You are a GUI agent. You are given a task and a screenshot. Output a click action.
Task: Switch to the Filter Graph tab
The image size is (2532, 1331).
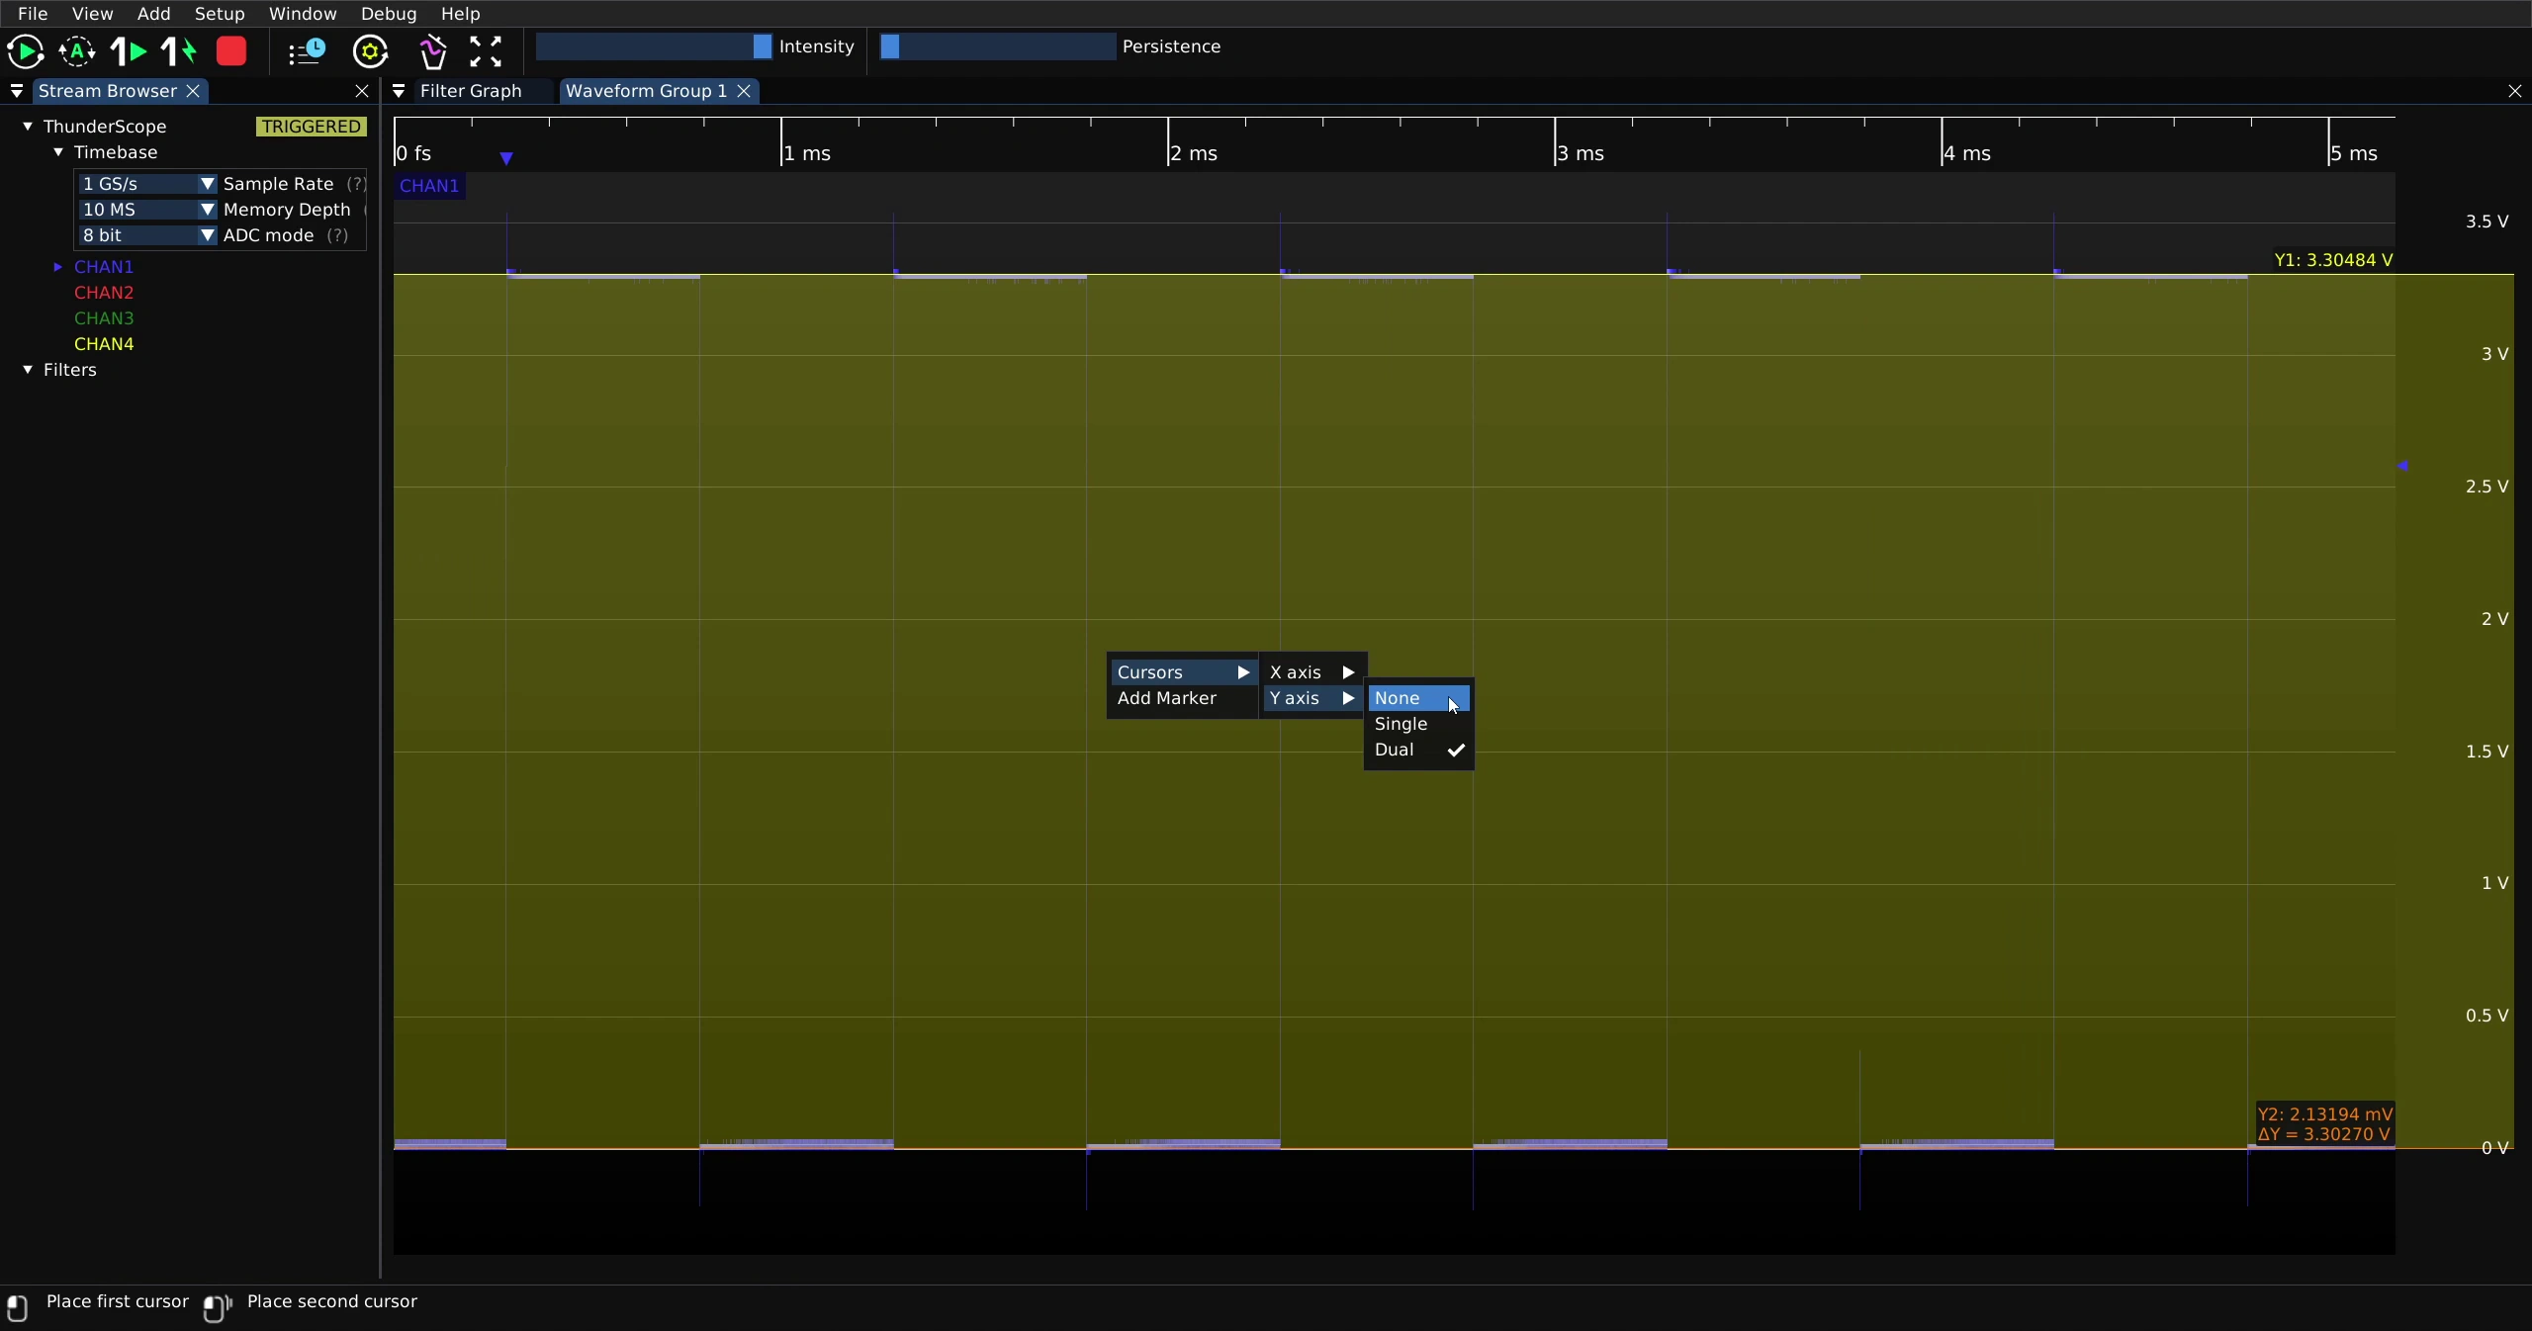[471, 91]
